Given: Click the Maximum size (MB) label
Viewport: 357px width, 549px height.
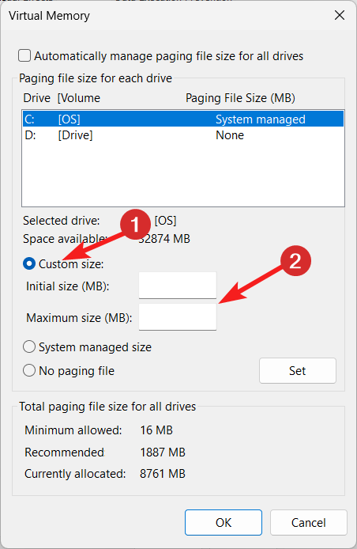Looking at the screenshot, I should 79,318.
